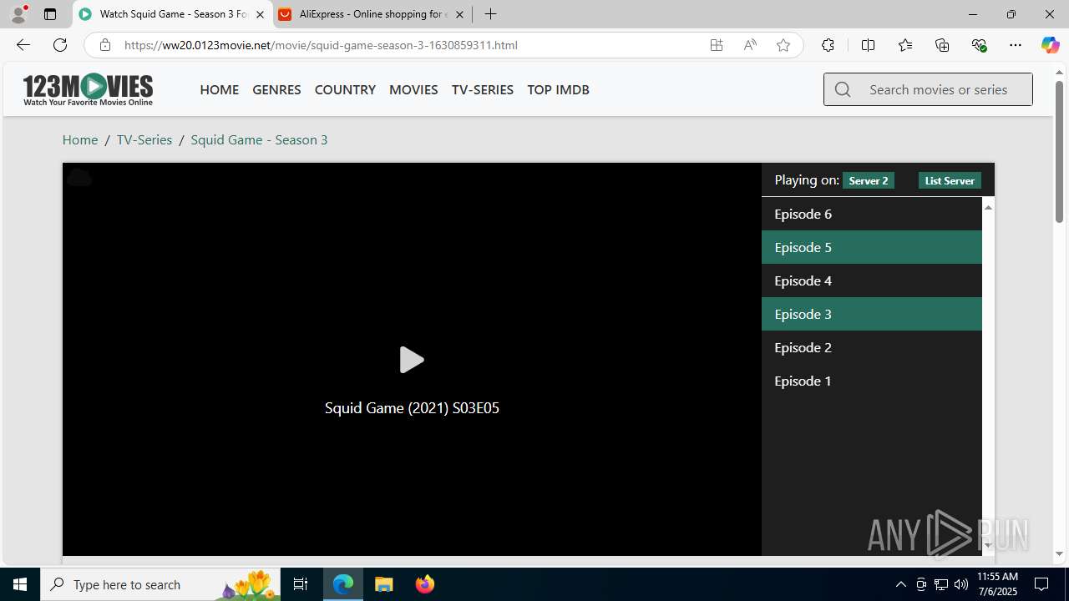View site information lock icon
The height and width of the screenshot is (601, 1069).
[104, 45]
